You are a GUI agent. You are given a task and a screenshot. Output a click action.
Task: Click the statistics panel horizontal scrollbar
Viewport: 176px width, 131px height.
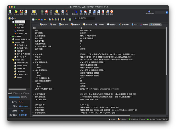point(81,116)
